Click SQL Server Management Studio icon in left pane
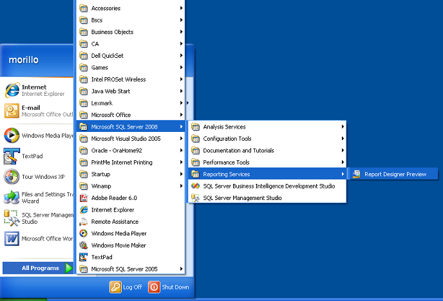 pyautogui.click(x=12, y=218)
